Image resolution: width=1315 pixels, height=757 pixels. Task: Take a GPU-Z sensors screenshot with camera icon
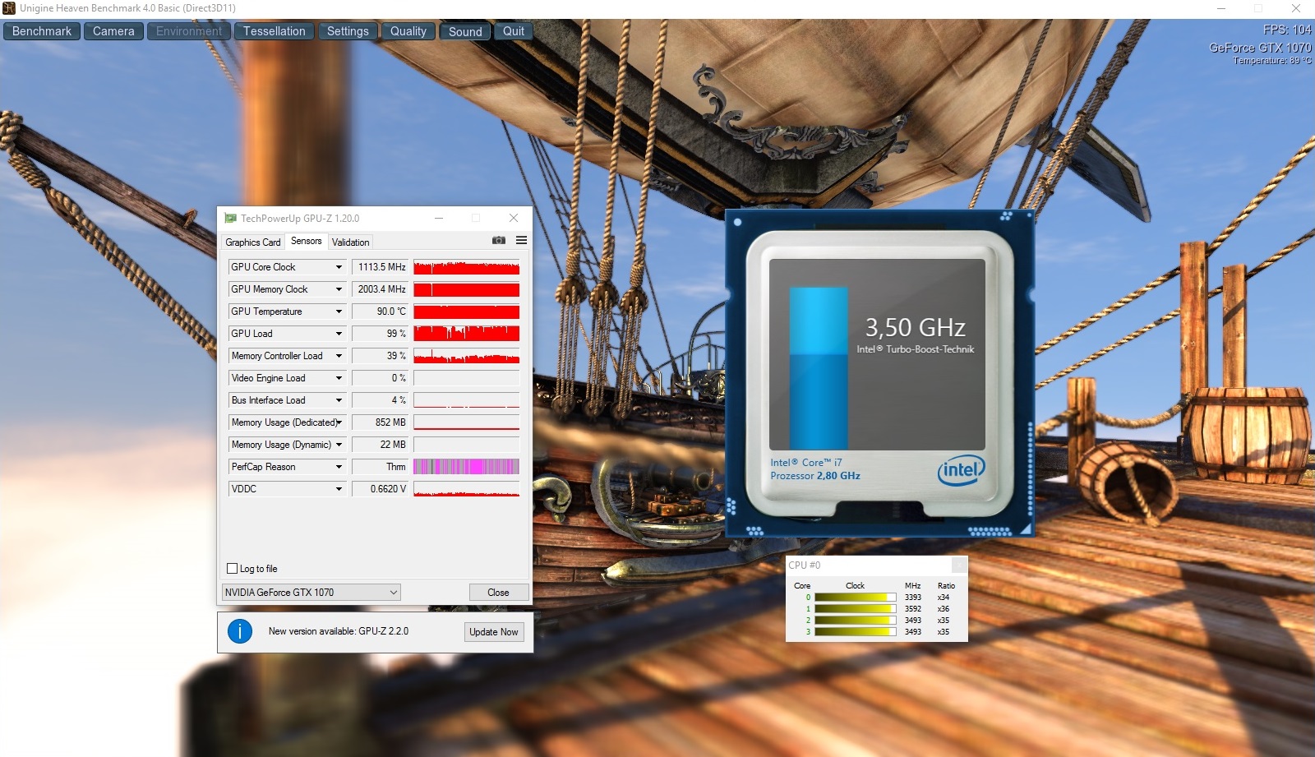coord(499,241)
